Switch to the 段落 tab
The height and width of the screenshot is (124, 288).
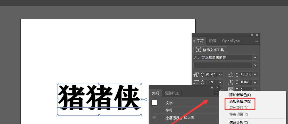click(213, 41)
